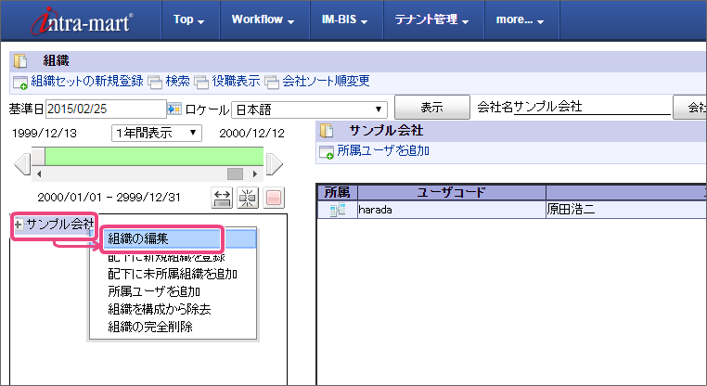Click 組織セットの新規登録 link
The image size is (707, 386).
click(x=87, y=82)
